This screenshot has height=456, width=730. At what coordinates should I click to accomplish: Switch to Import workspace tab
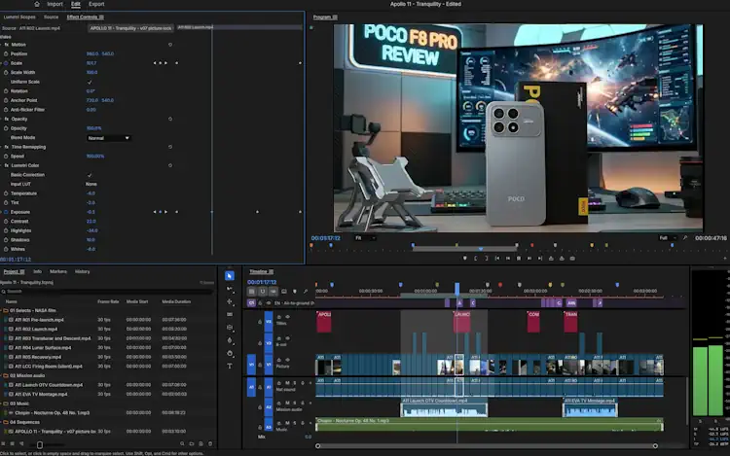[55, 4]
